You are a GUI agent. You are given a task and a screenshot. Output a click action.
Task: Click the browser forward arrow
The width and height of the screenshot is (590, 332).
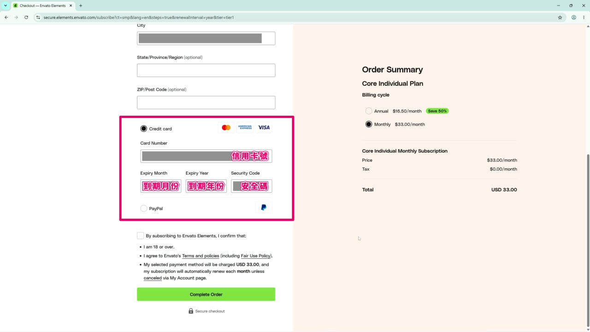click(16, 18)
